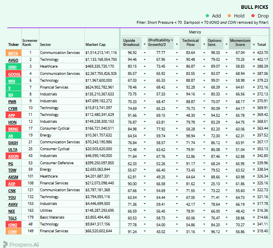Click the (Profitability + Growth)/2 column header
This screenshot has height=248, width=273.
click(160, 43)
